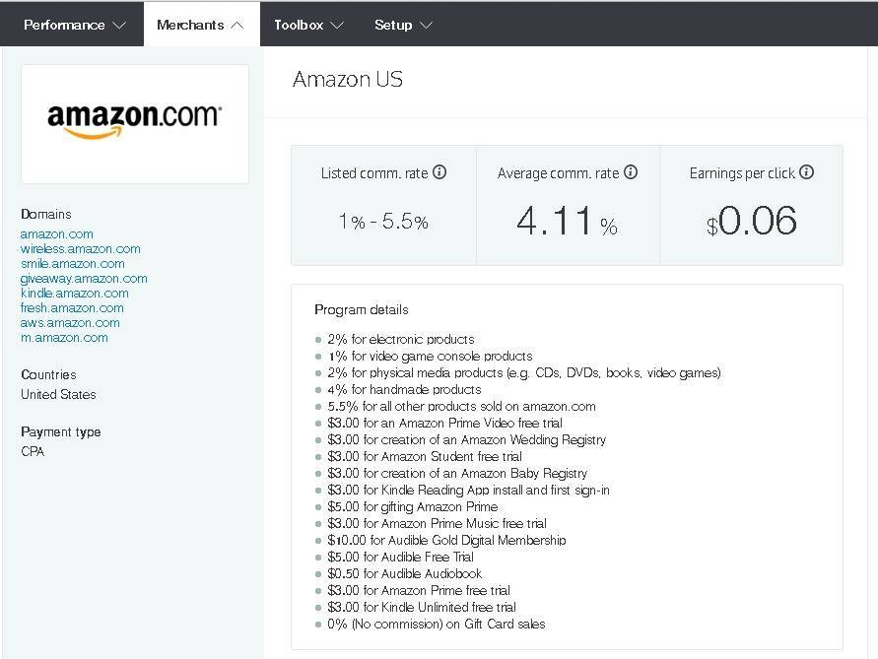Click info icon next to Earnings per click

pyautogui.click(x=806, y=172)
